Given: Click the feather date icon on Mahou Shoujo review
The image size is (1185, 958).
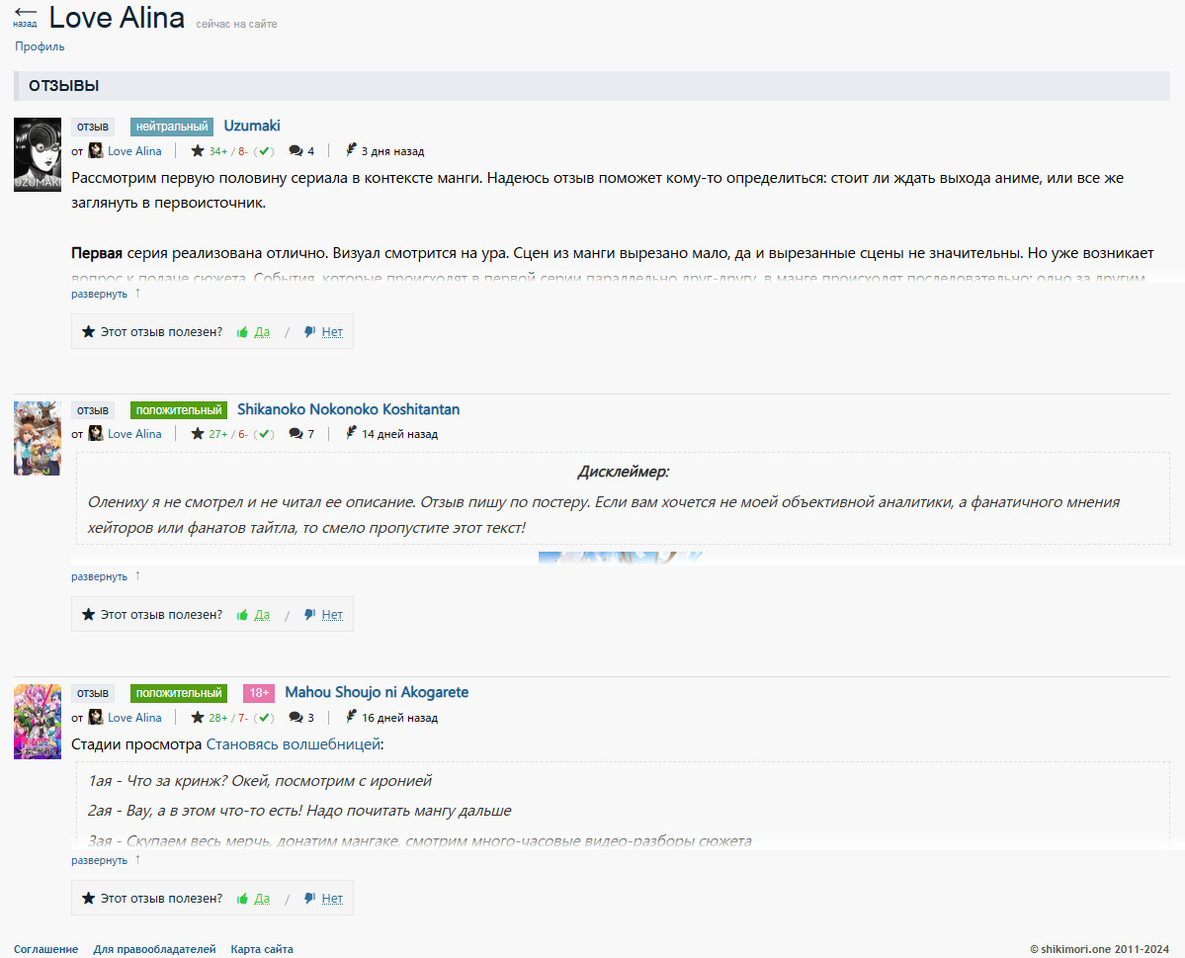Looking at the screenshot, I should [x=351, y=718].
